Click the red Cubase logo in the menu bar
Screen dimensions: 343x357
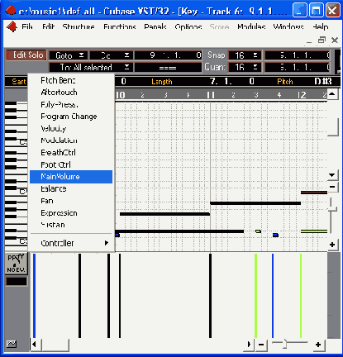pyautogui.click(x=12, y=26)
